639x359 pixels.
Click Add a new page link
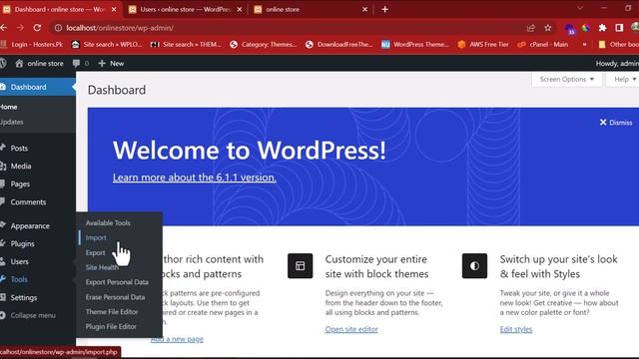177,339
